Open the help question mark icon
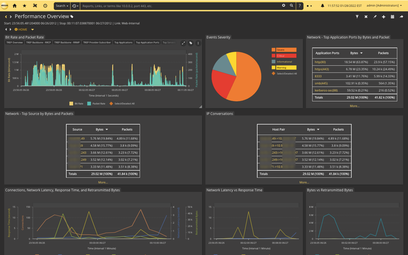The height and width of the screenshot is (255, 408). pos(299,6)
